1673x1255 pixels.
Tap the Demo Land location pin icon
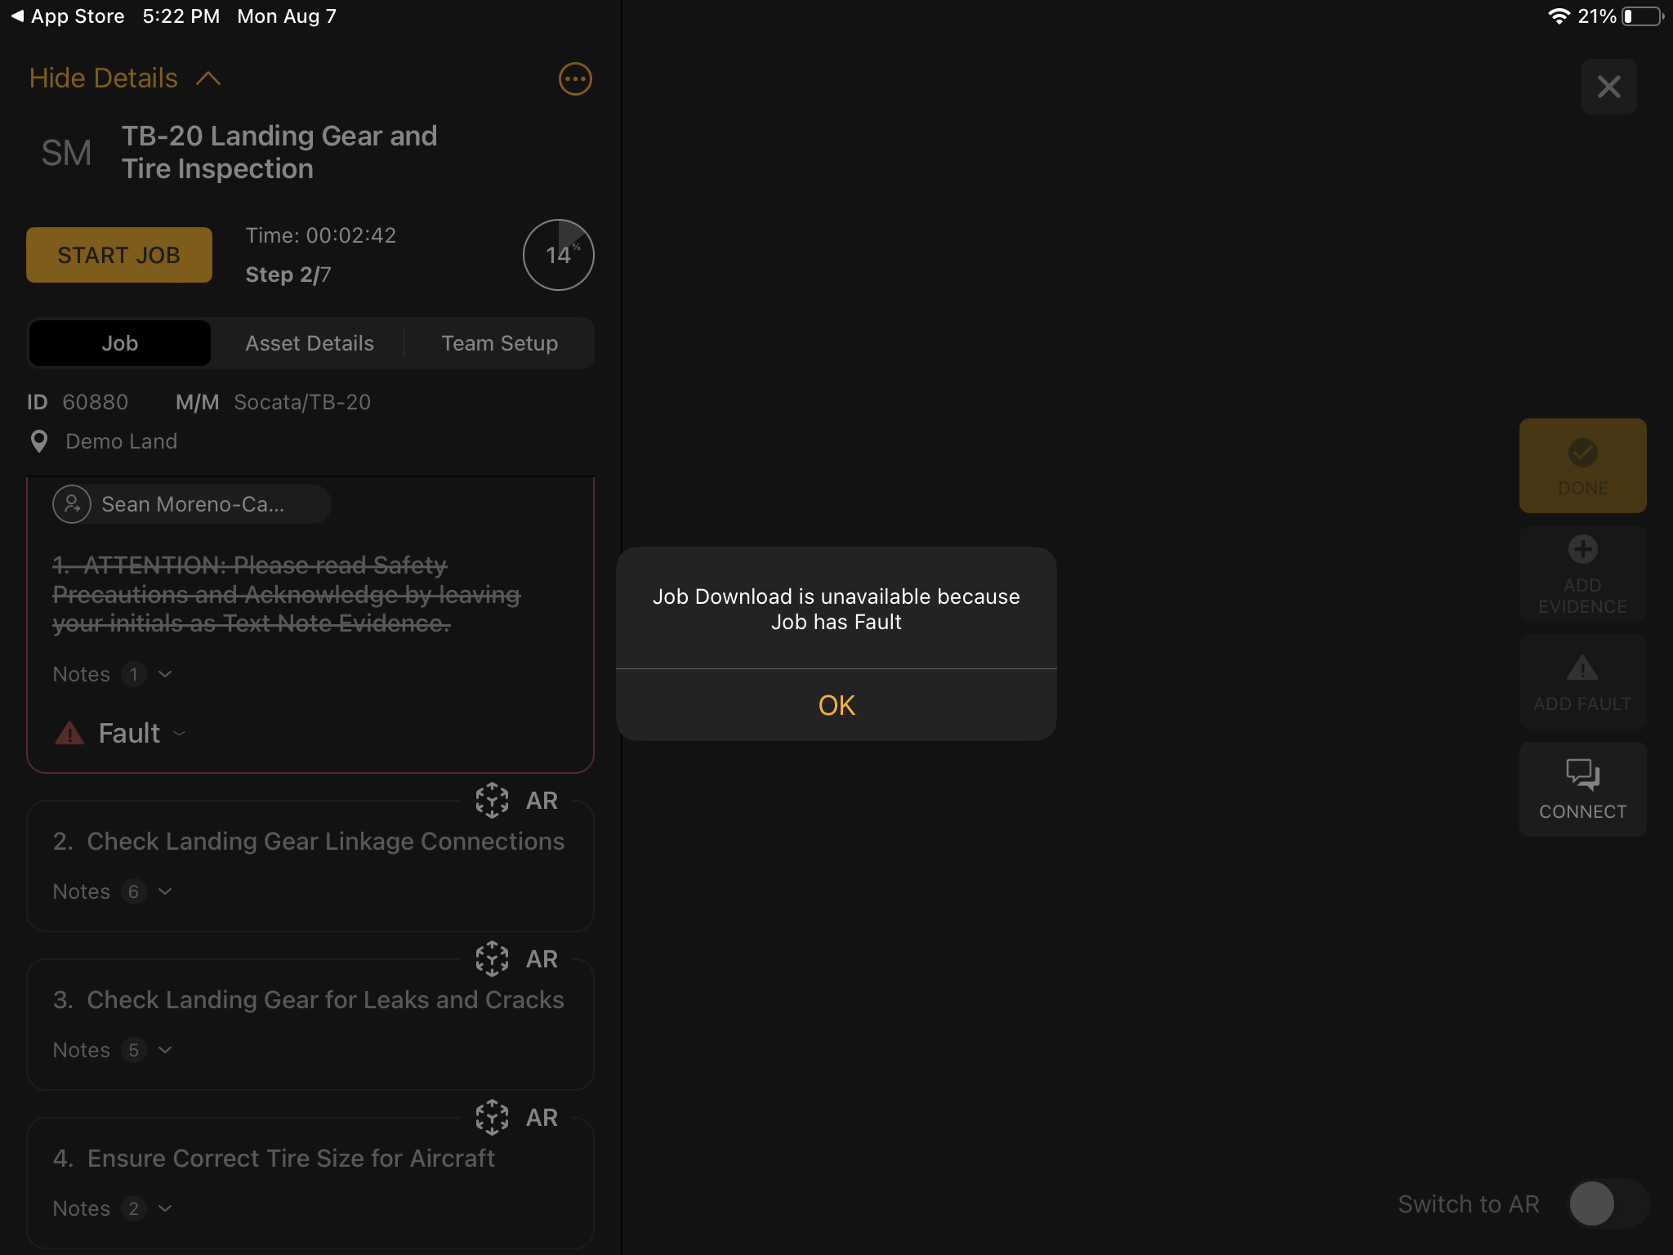click(38, 441)
